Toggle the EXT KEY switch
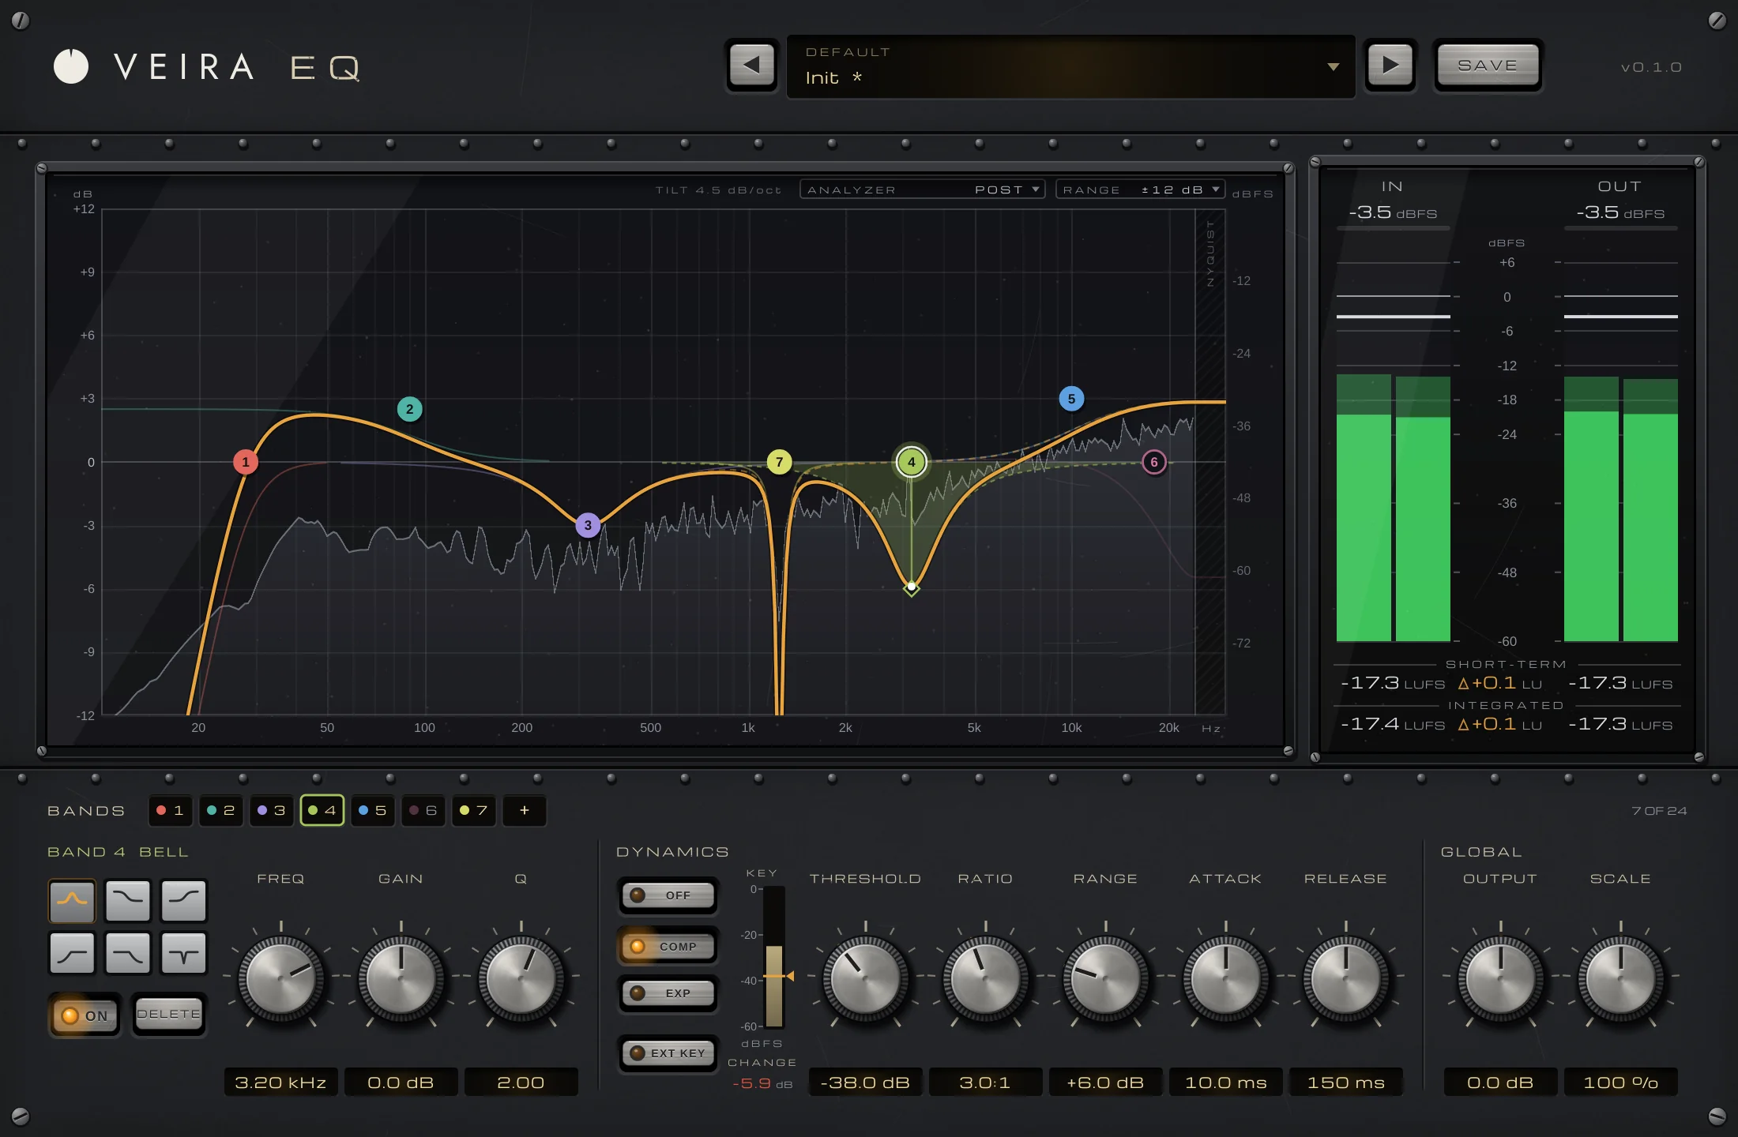The image size is (1738, 1137). click(668, 1053)
